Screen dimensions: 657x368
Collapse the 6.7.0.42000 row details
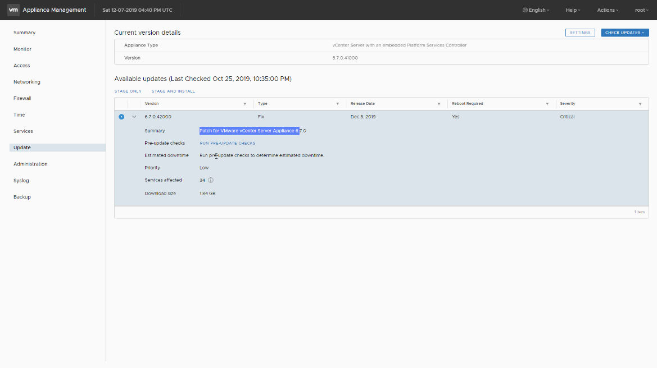tap(134, 117)
